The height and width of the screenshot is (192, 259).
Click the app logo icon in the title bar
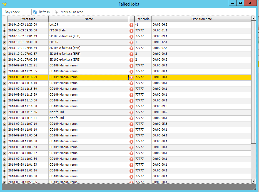[4, 4]
